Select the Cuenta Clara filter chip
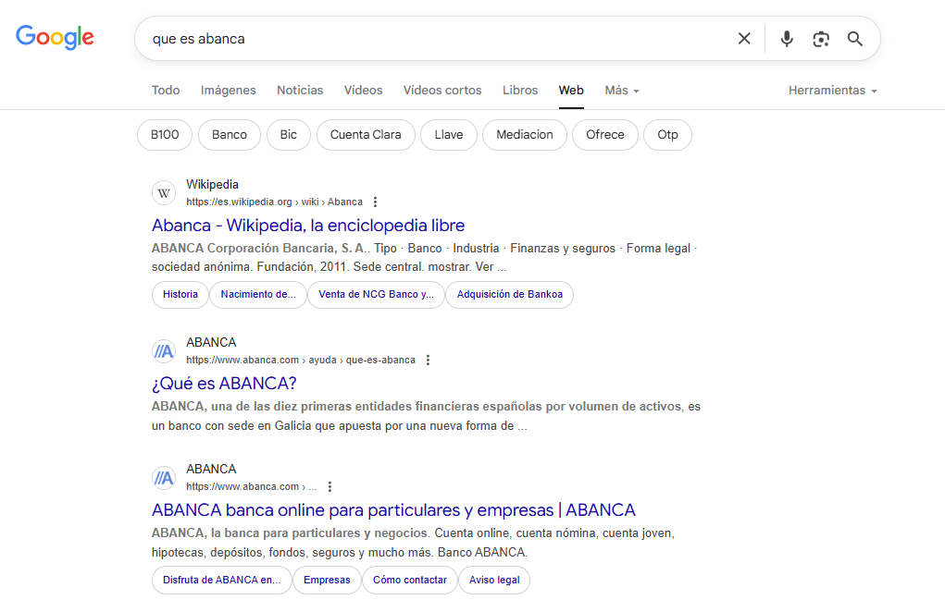945x612 pixels. [x=366, y=135]
